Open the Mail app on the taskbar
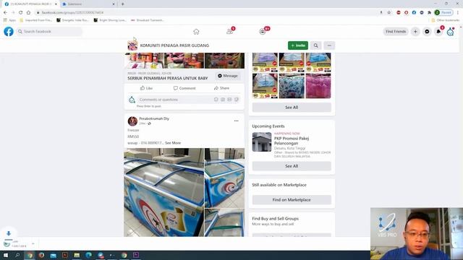The width and height of the screenshot is (463, 260). click(x=53, y=255)
